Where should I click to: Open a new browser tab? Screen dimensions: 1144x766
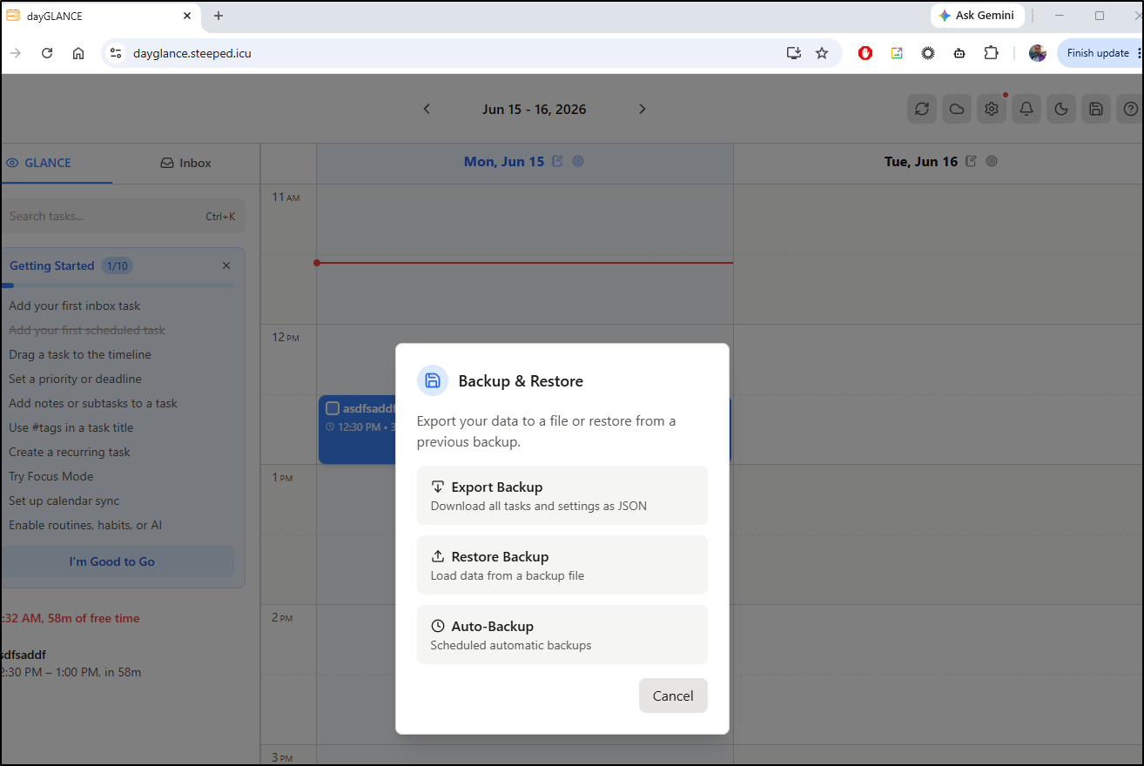[x=219, y=16]
